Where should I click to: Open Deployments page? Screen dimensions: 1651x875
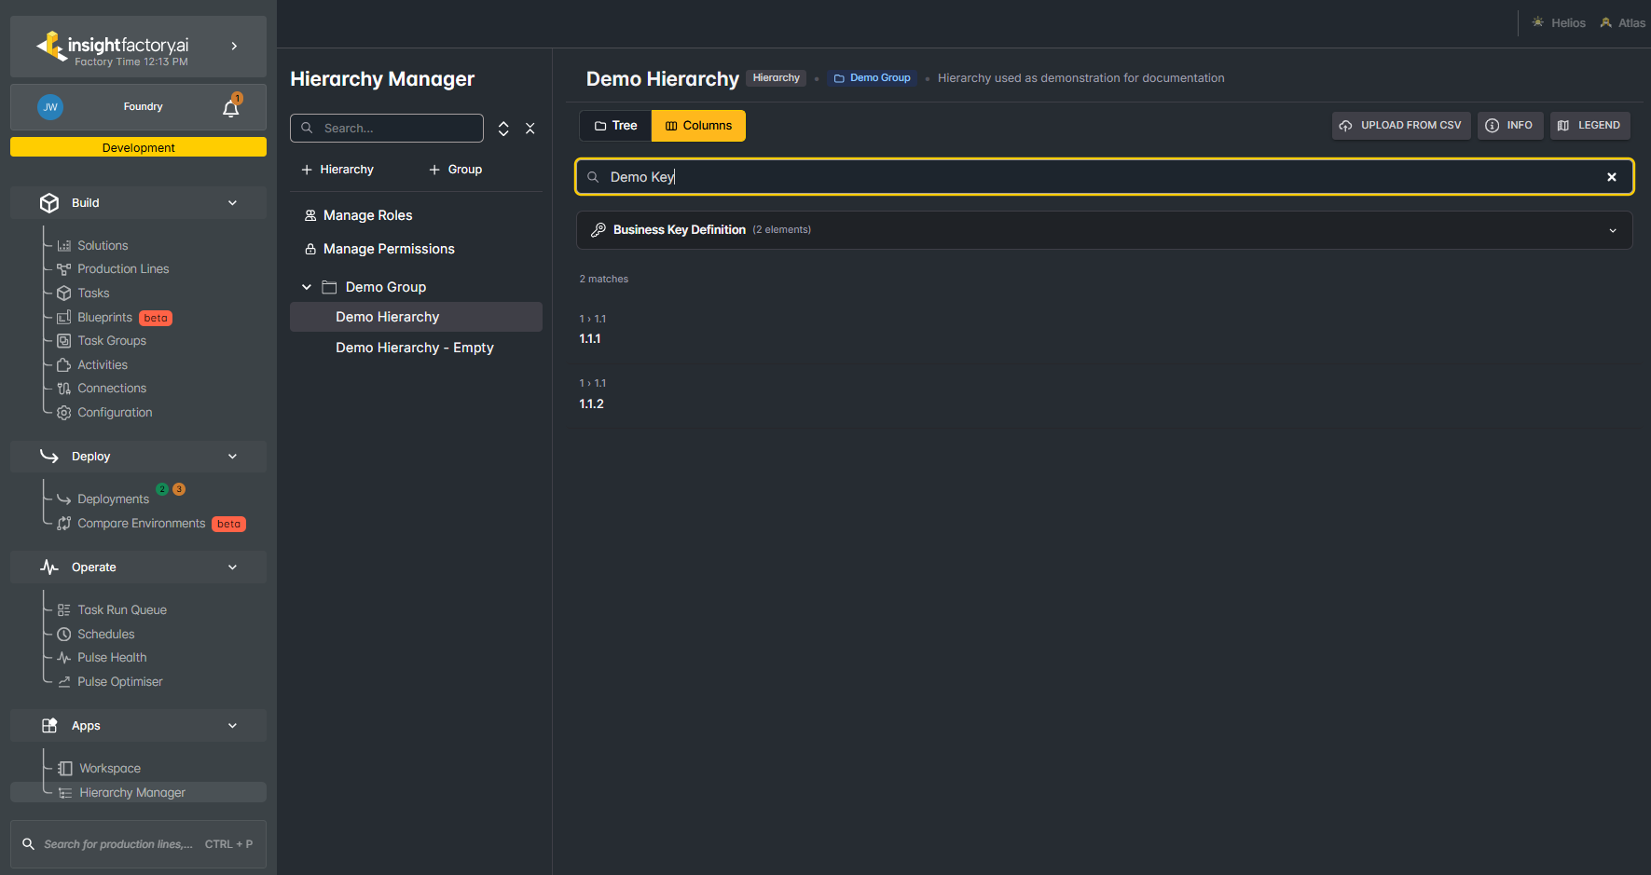(x=113, y=499)
